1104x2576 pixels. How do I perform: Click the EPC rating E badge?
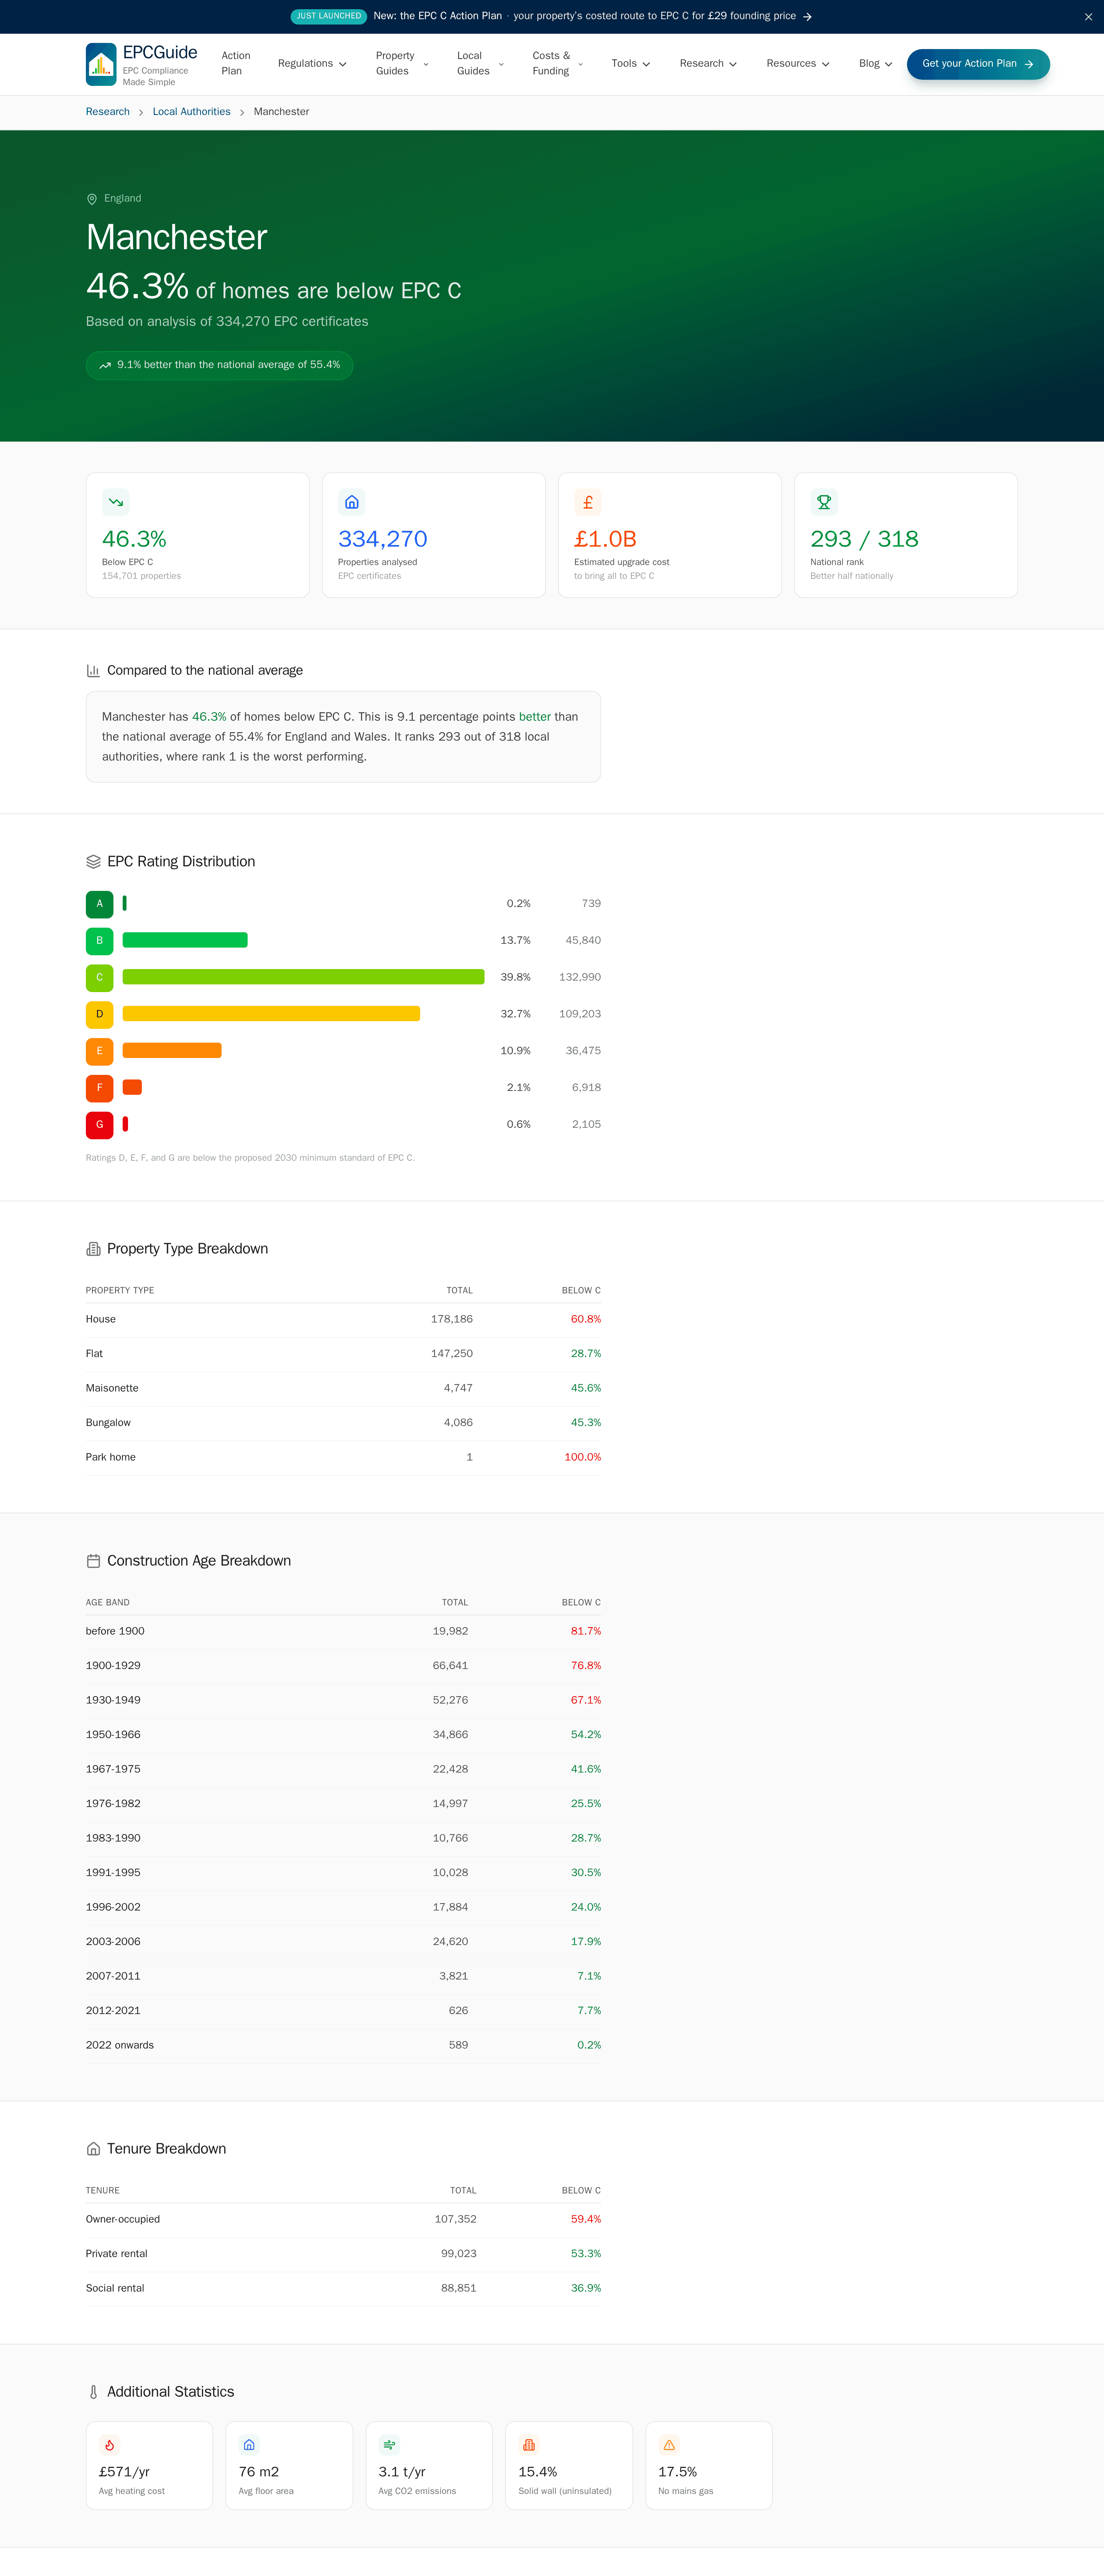click(99, 1051)
